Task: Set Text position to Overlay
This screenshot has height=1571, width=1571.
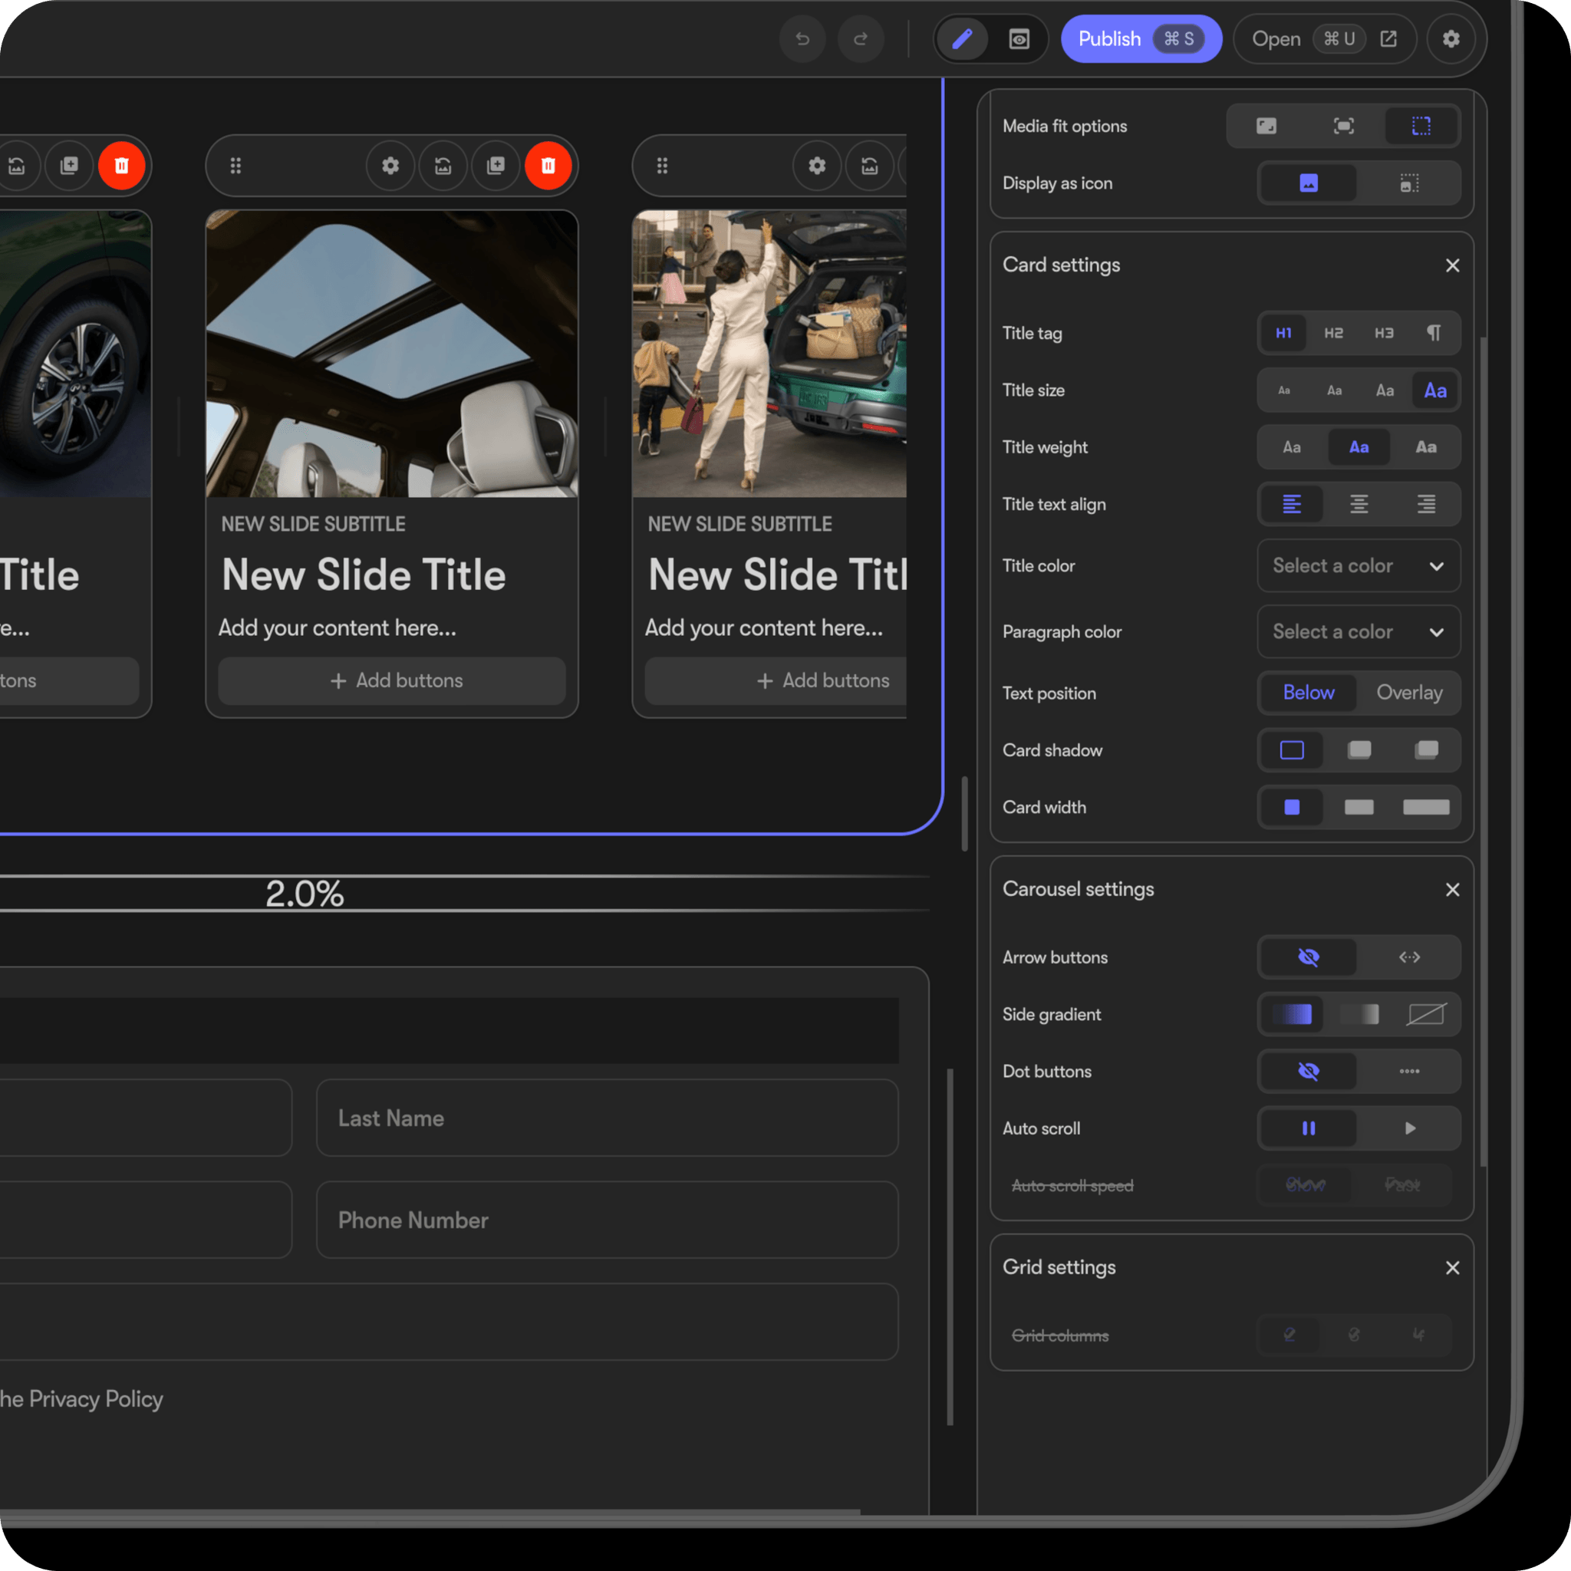Action: [x=1409, y=693]
